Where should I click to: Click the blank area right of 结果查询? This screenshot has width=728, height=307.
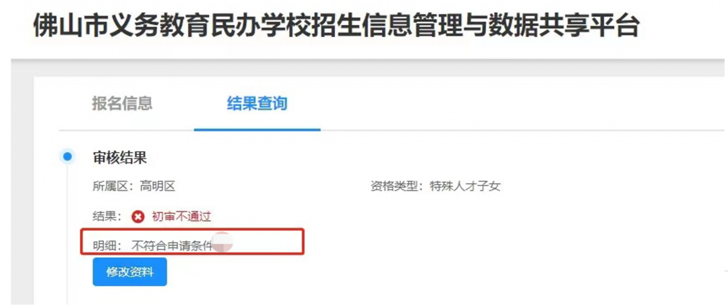[x=511, y=104]
